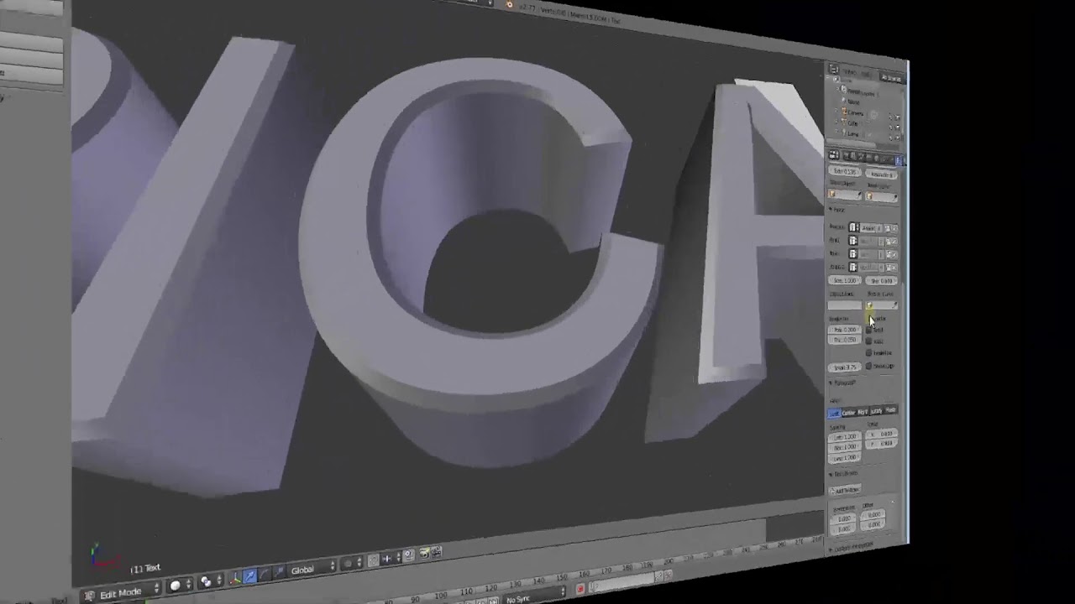Image resolution: width=1075 pixels, height=604 pixels.
Task: Click the OpenGL render animation icon
Action: coord(437,551)
